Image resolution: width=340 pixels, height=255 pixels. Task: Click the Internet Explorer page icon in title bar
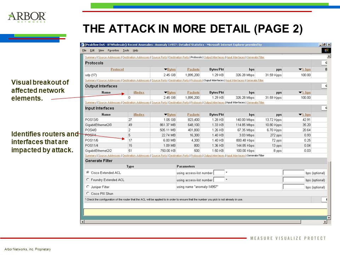[83, 45]
